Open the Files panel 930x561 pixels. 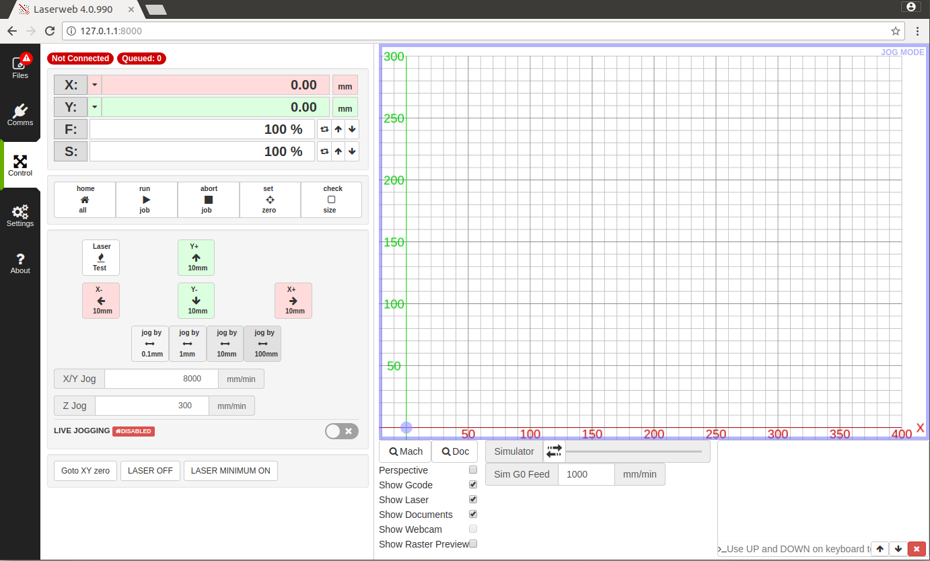[x=20, y=68]
